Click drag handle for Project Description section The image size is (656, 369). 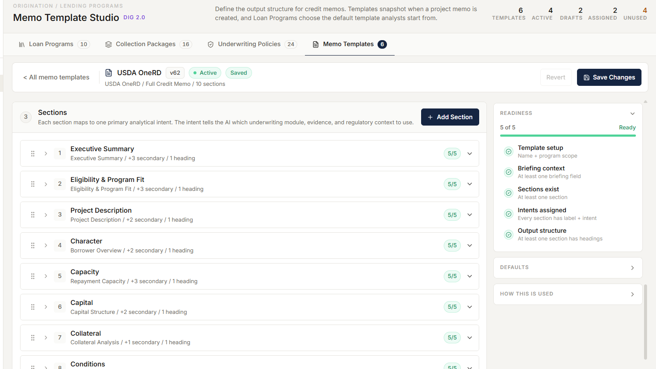click(32, 215)
